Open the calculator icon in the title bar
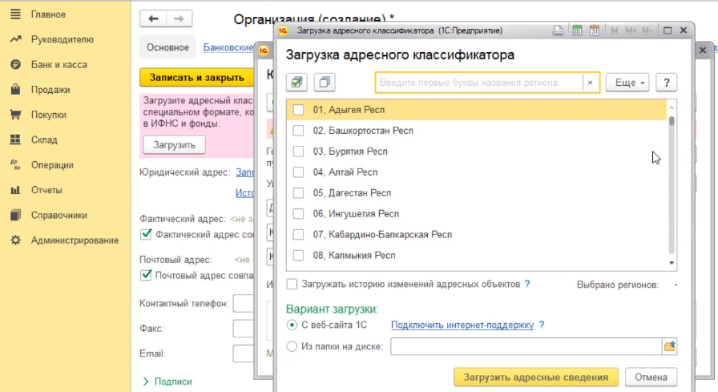Screen dimensions: 718x392 576,31
